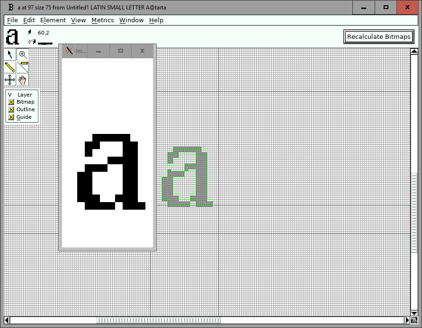Click the scroll-right arrow at the bottom

coord(407,320)
